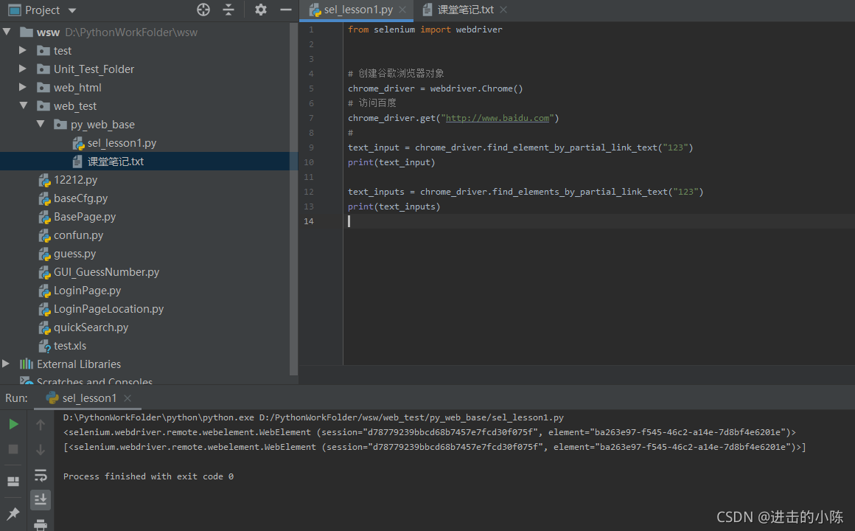Screen dimensions: 855x531
Task: Open the Project view dropdown
Action: tap(72, 10)
